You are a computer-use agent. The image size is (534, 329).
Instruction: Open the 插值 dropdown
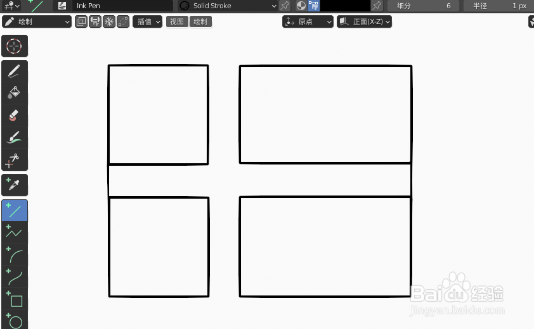click(148, 22)
